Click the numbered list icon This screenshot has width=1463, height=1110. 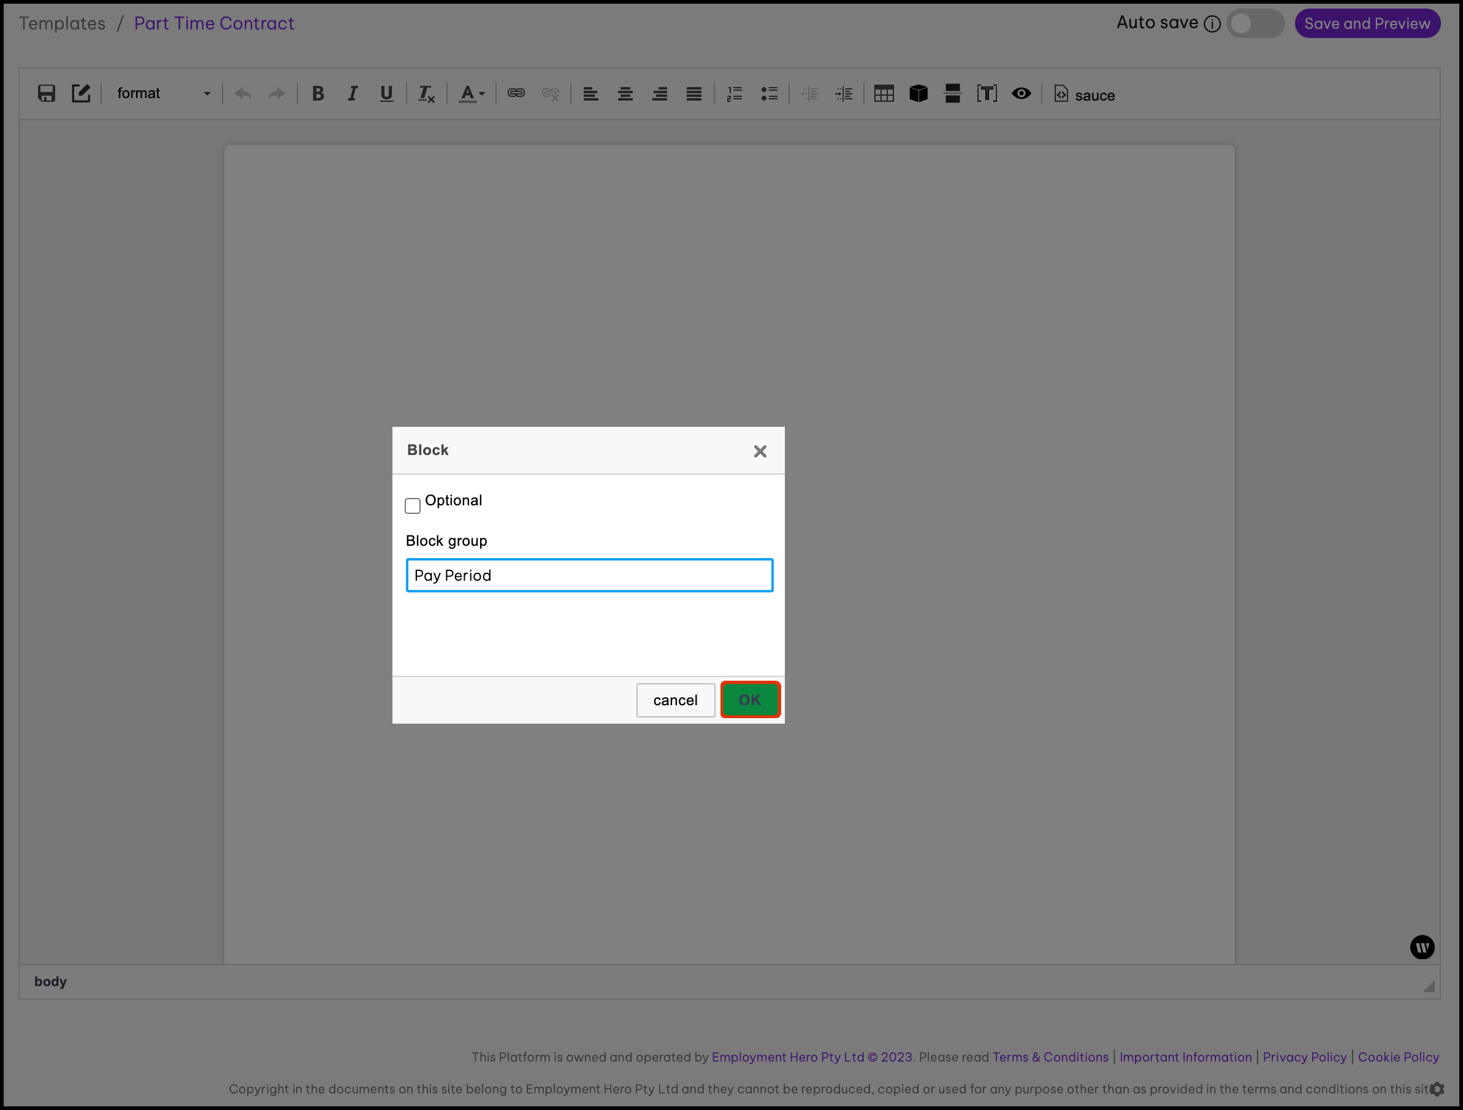734,93
